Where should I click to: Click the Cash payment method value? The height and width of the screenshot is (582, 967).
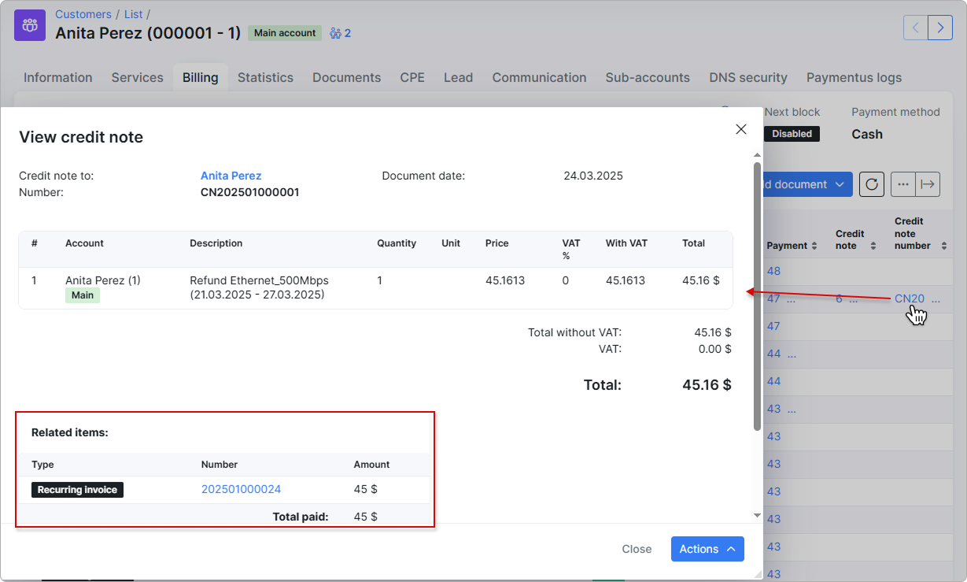pyautogui.click(x=867, y=134)
